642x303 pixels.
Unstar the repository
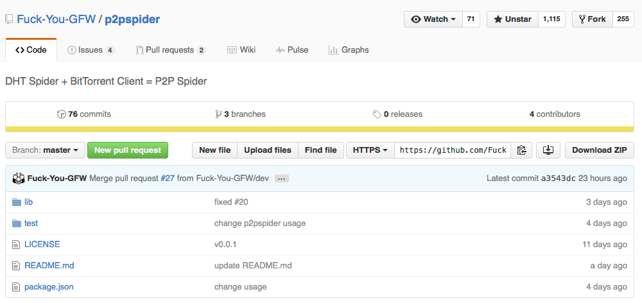512,19
